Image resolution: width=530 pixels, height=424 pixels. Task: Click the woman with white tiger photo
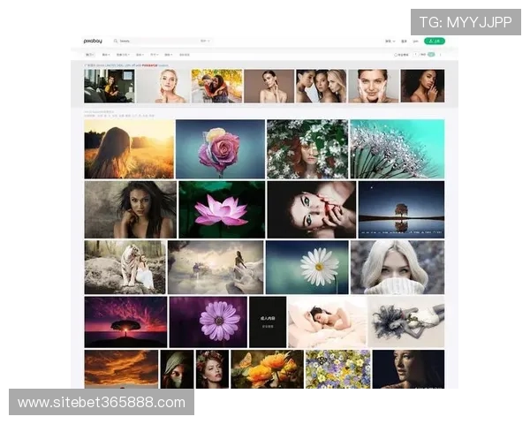click(125, 267)
